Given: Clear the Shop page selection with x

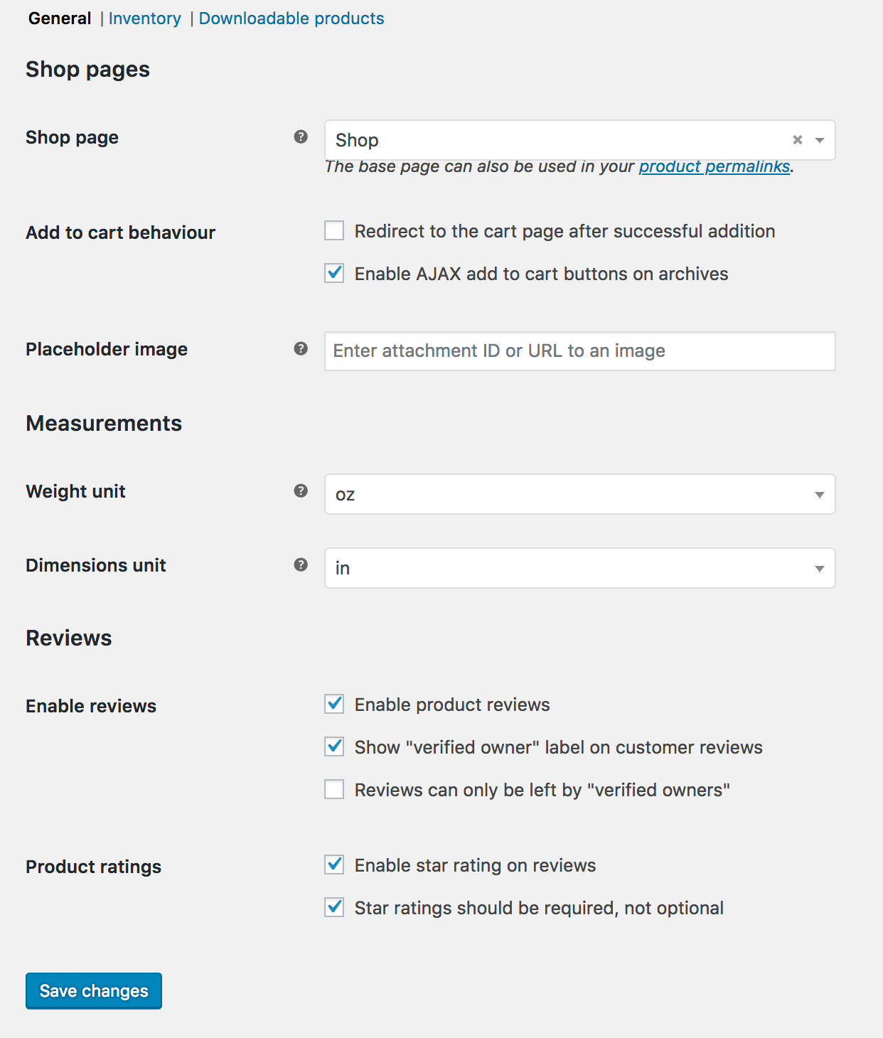Looking at the screenshot, I should pos(798,140).
